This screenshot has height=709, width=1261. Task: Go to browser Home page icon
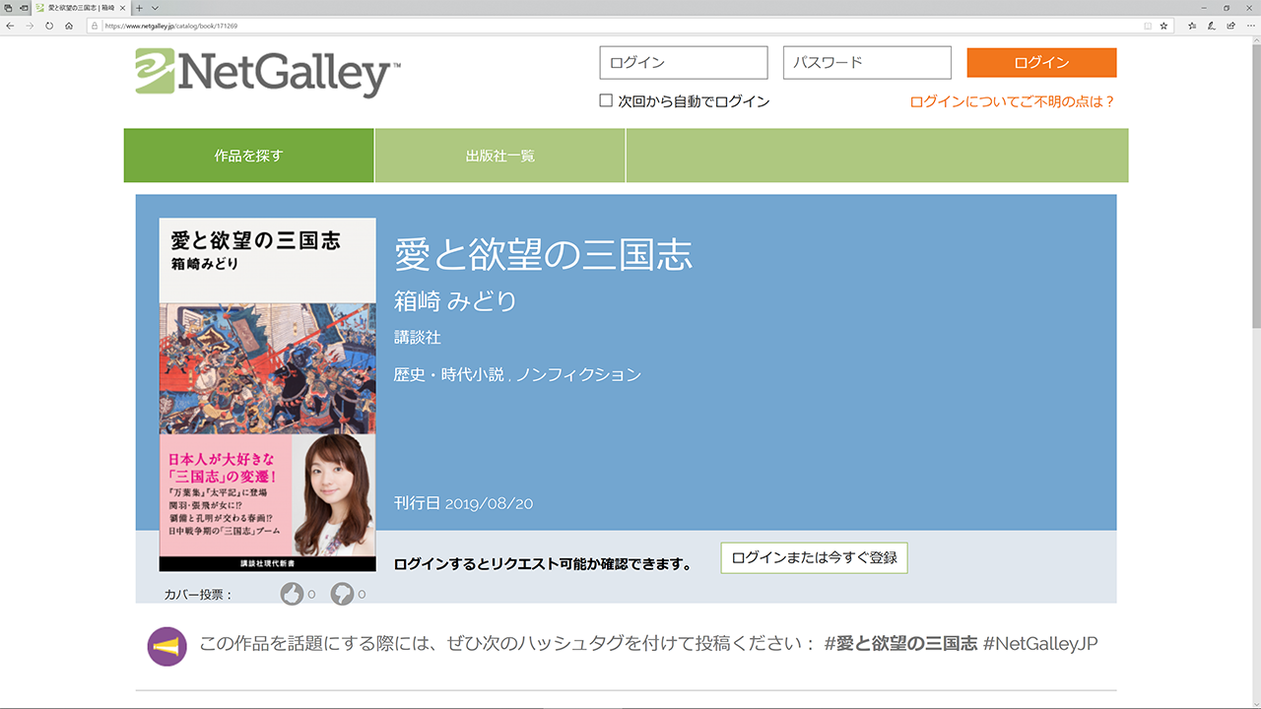pyautogui.click(x=69, y=26)
